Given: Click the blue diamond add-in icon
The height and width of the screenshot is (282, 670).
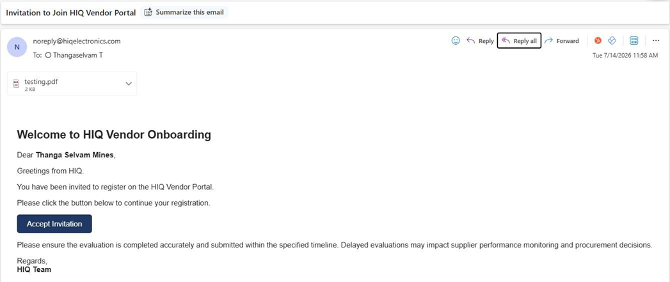Looking at the screenshot, I should click(x=612, y=40).
